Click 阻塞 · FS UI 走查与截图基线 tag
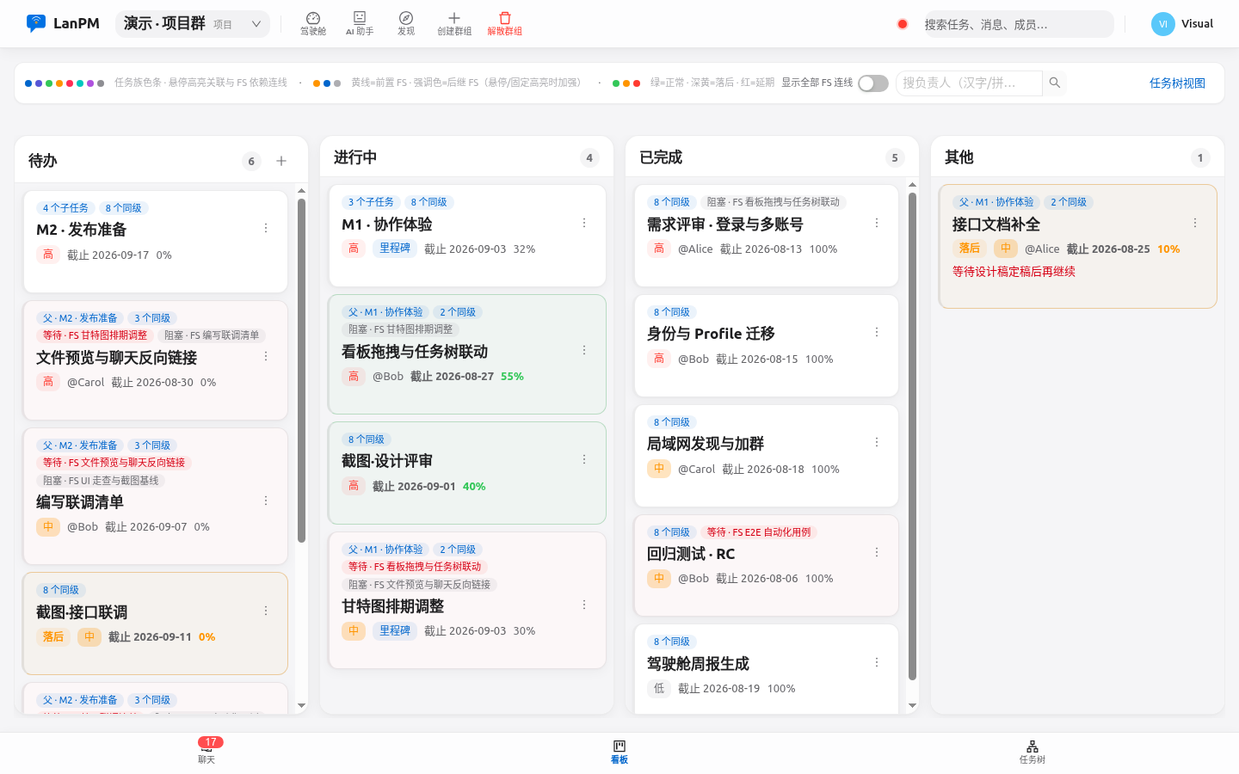 pyautogui.click(x=101, y=481)
